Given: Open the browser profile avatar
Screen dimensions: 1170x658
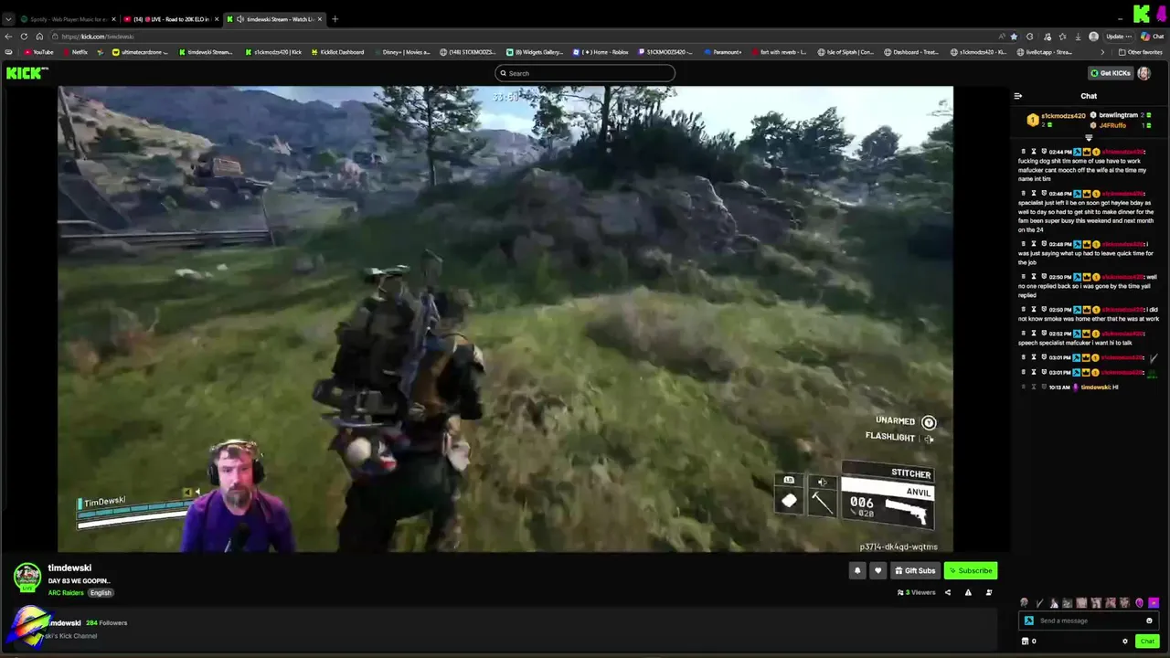Looking at the screenshot, I should click(x=1093, y=37).
